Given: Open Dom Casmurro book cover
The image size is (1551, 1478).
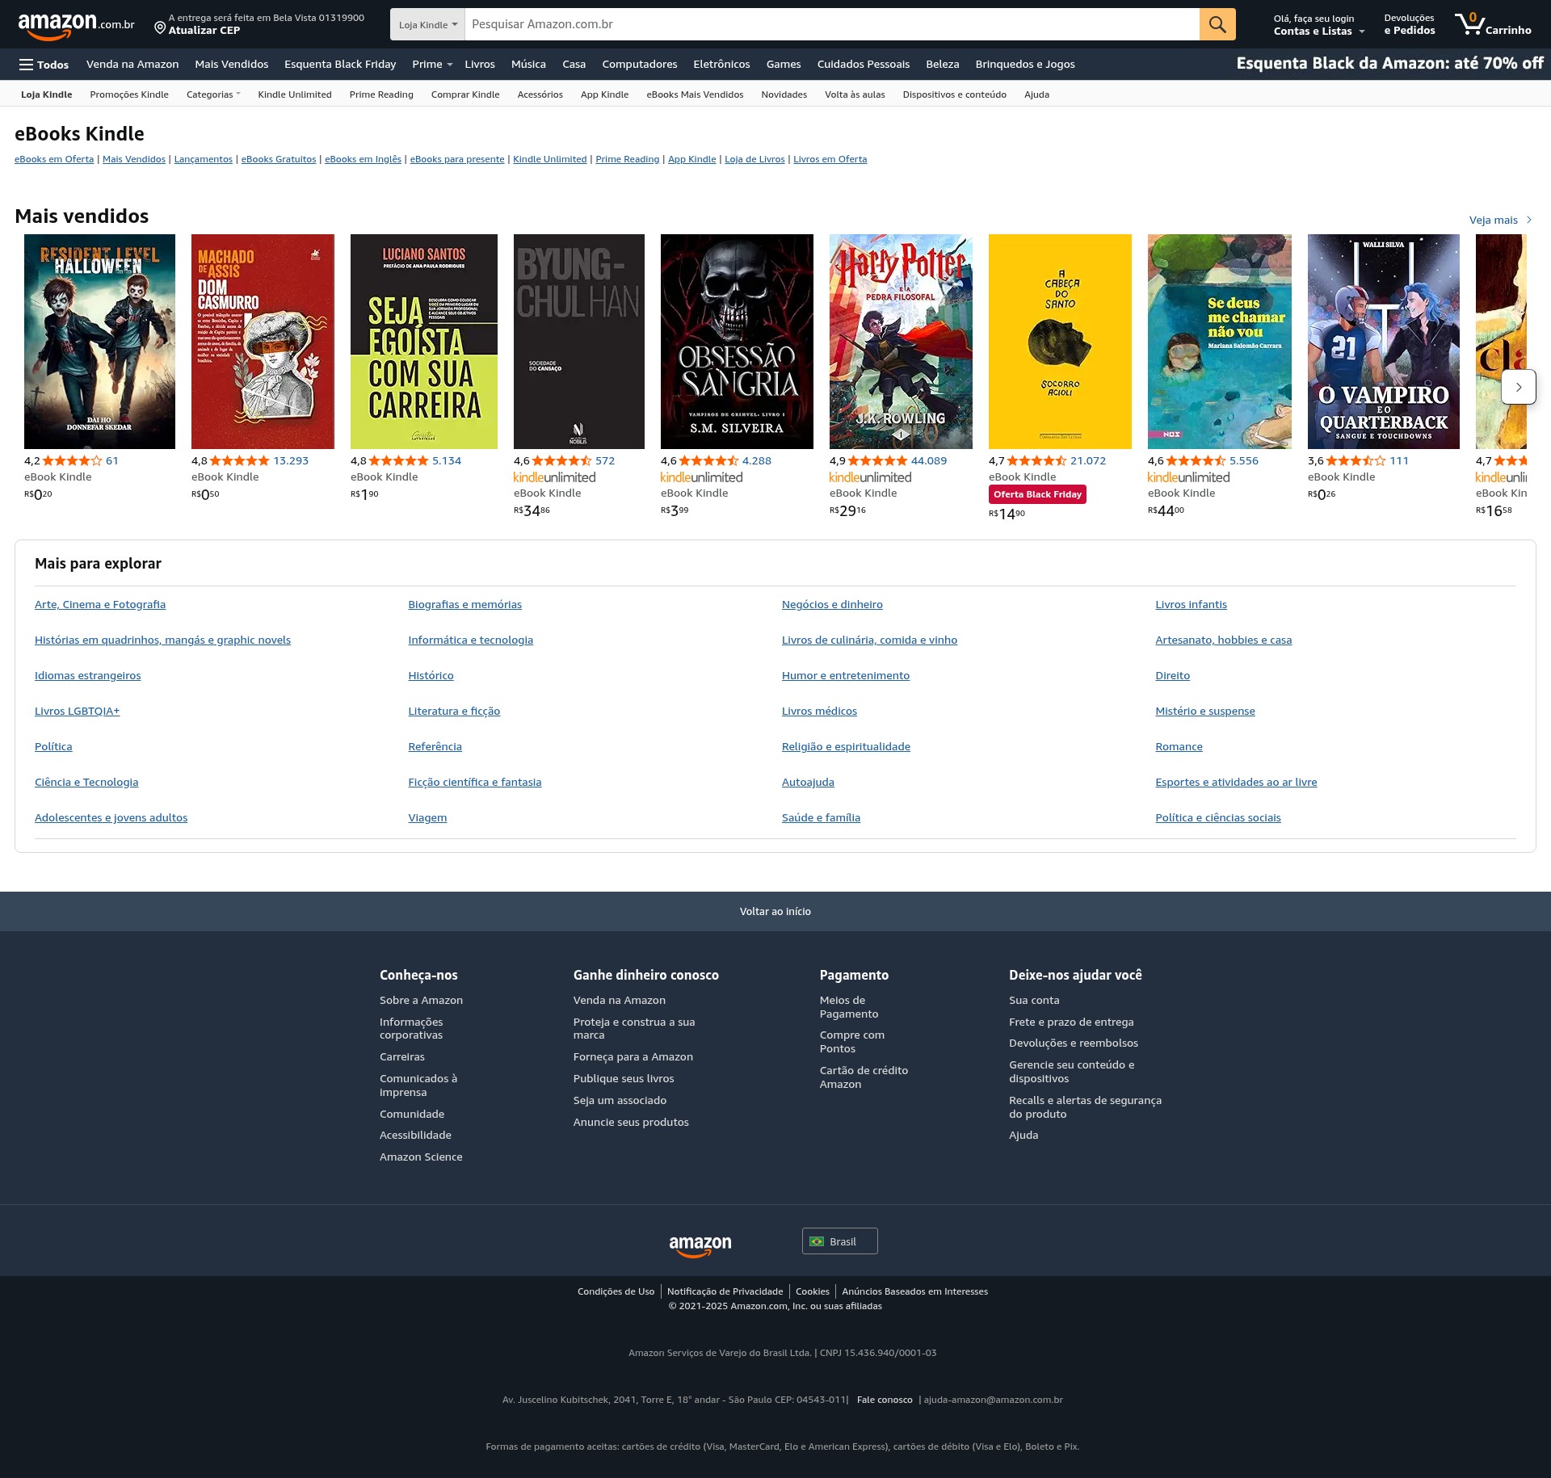Looking at the screenshot, I should [263, 342].
